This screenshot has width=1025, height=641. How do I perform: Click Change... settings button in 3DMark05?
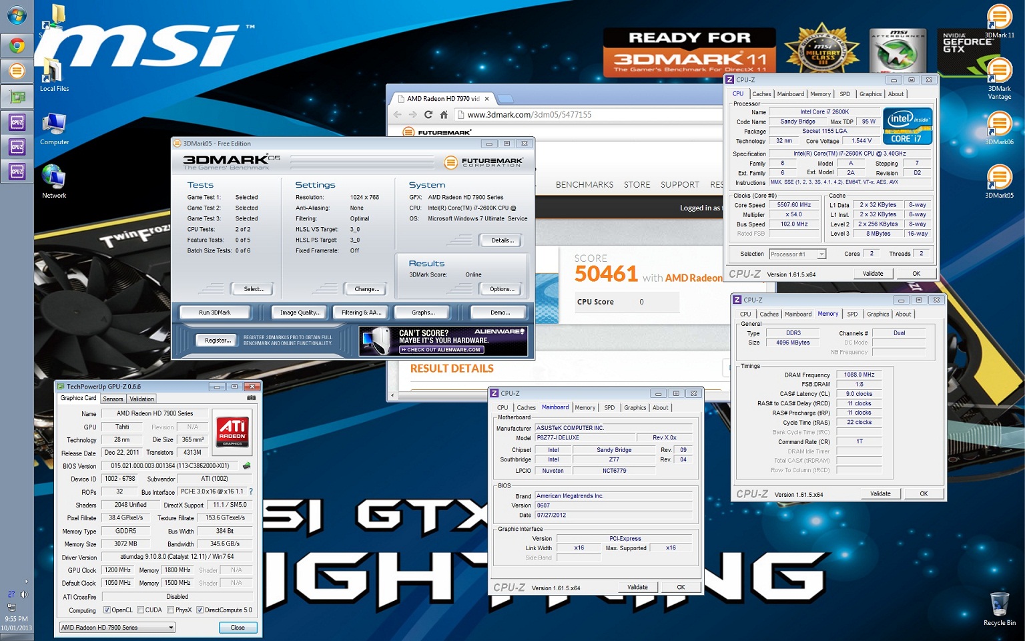tap(366, 289)
